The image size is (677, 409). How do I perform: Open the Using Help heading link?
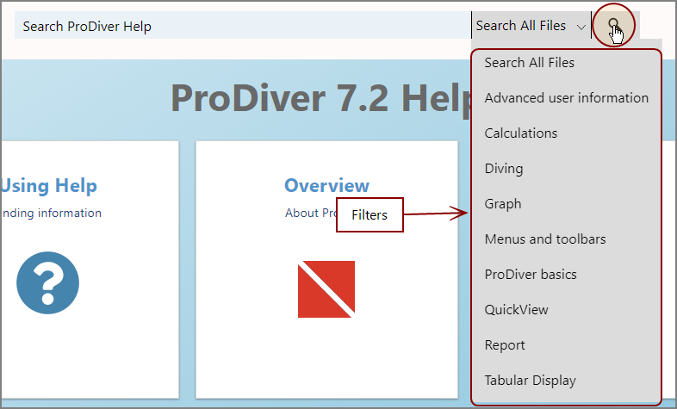pos(48,185)
